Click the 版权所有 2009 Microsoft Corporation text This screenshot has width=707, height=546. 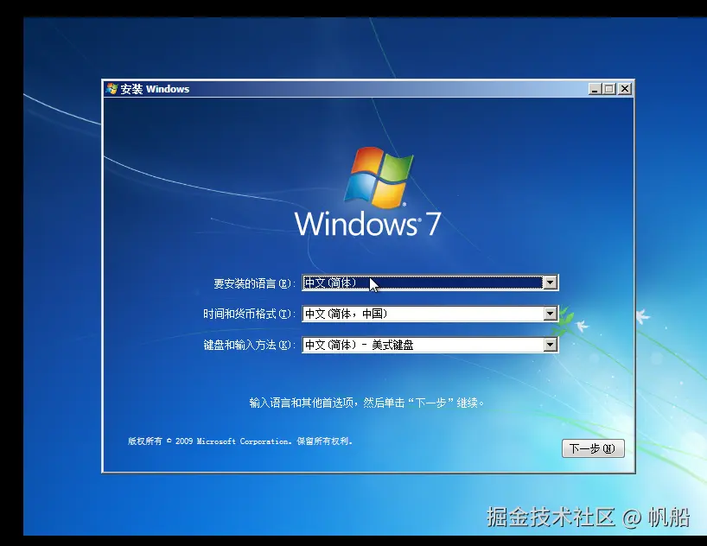240,441
